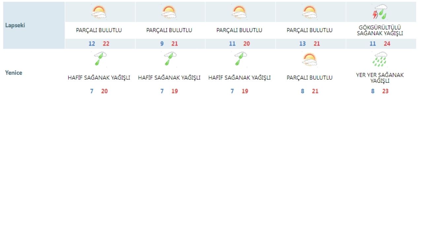The height and width of the screenshot is (238, 423).
Task: Click Yenice light shower icon in second forecast column
Action: (x=170, y=59)
